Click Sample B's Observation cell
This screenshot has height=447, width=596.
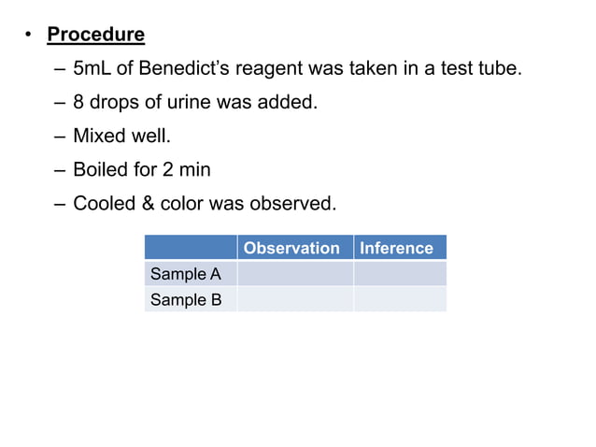coord(295,299)
